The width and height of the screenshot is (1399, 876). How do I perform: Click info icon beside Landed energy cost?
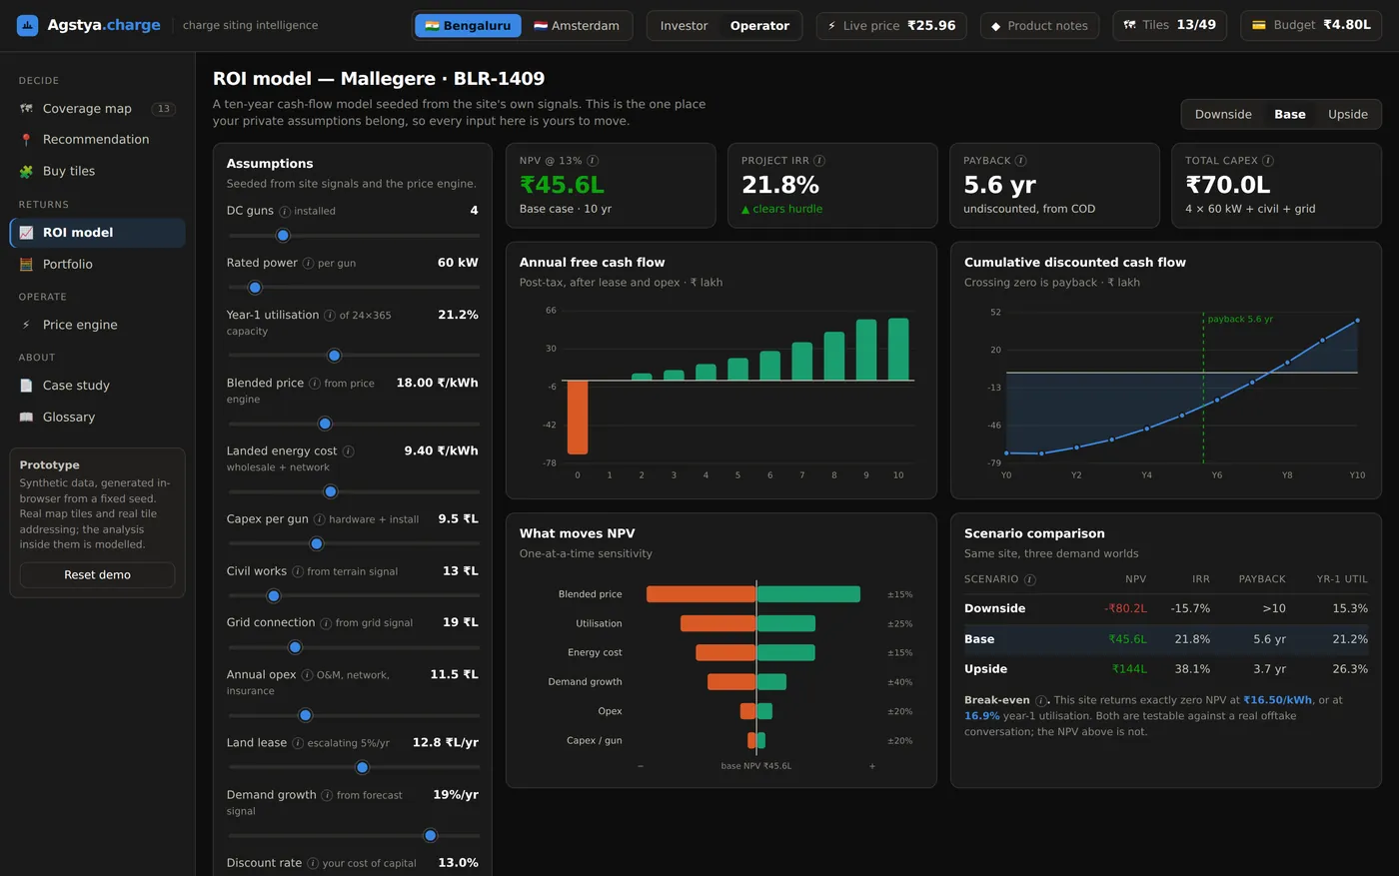pyautogui.click(x=348, y=451)
